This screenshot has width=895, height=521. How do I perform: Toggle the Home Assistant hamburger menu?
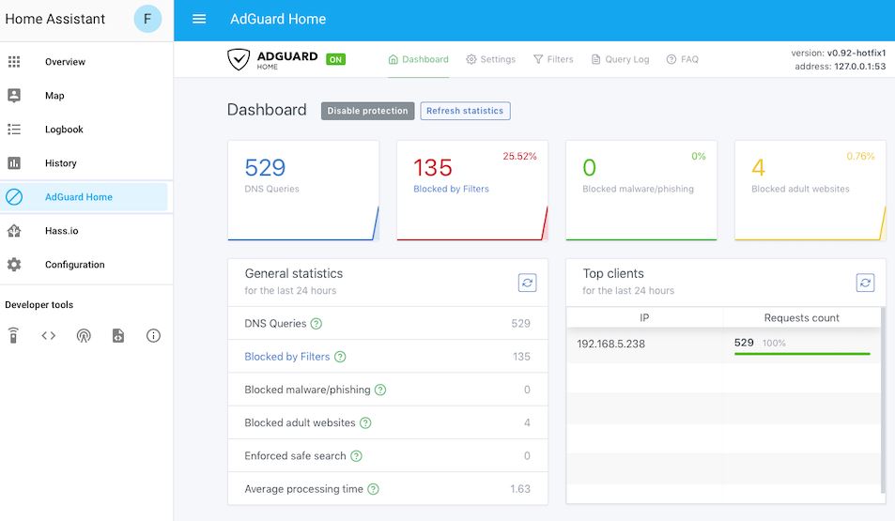199,19
